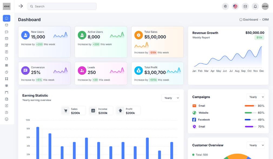Open the calendar icon in sidebar
The width and height of the screenshot is (273, 159).
(x=6, y=38)
